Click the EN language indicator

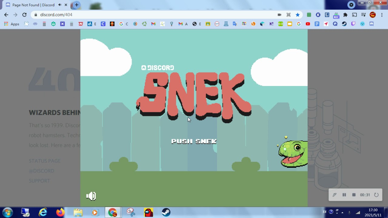(x=325, y=212)
